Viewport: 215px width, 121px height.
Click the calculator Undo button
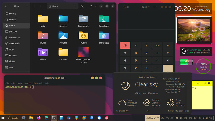(126, 7)
